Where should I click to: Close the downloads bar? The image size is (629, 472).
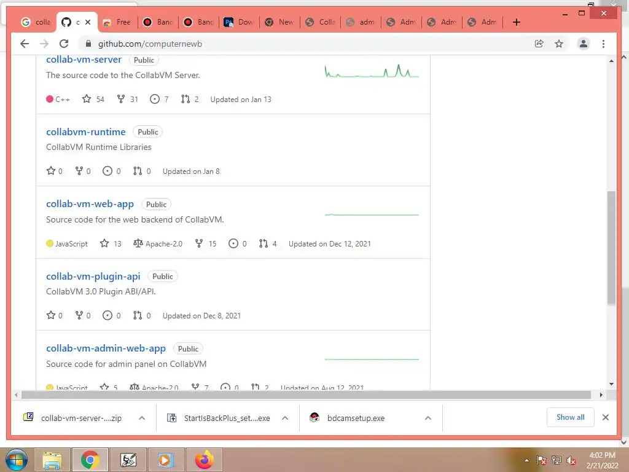coord(606,417)
